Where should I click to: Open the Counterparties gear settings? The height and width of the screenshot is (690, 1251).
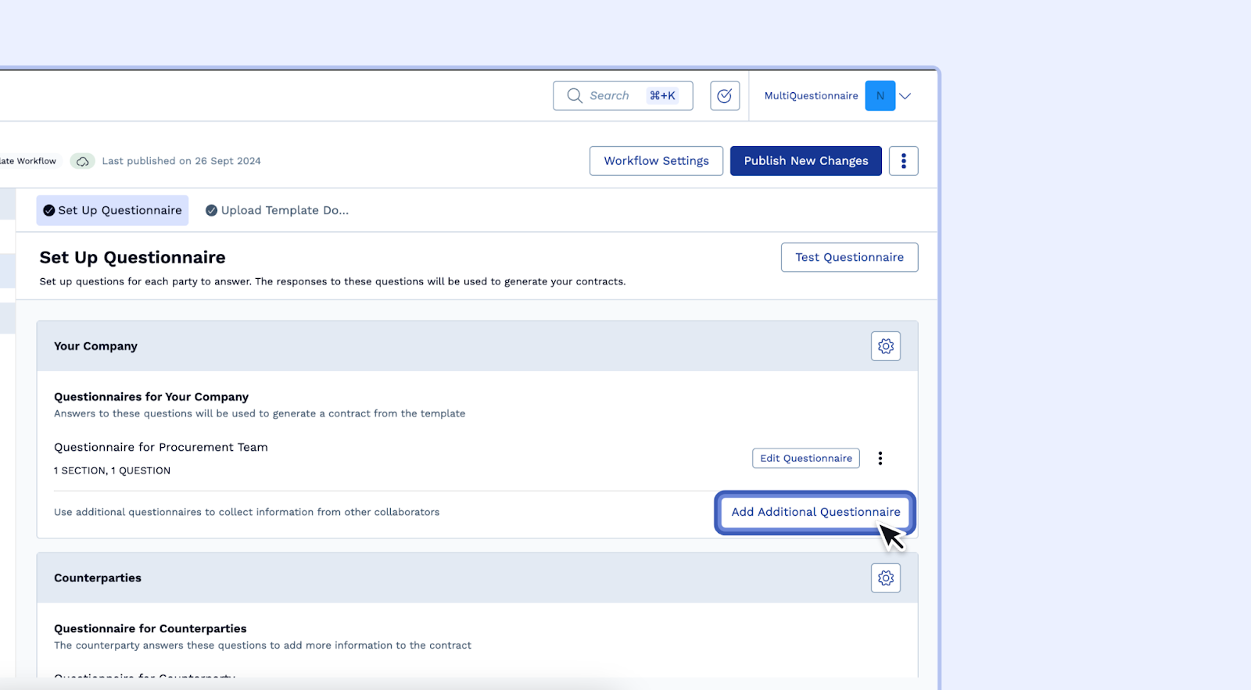pos(885,578)
